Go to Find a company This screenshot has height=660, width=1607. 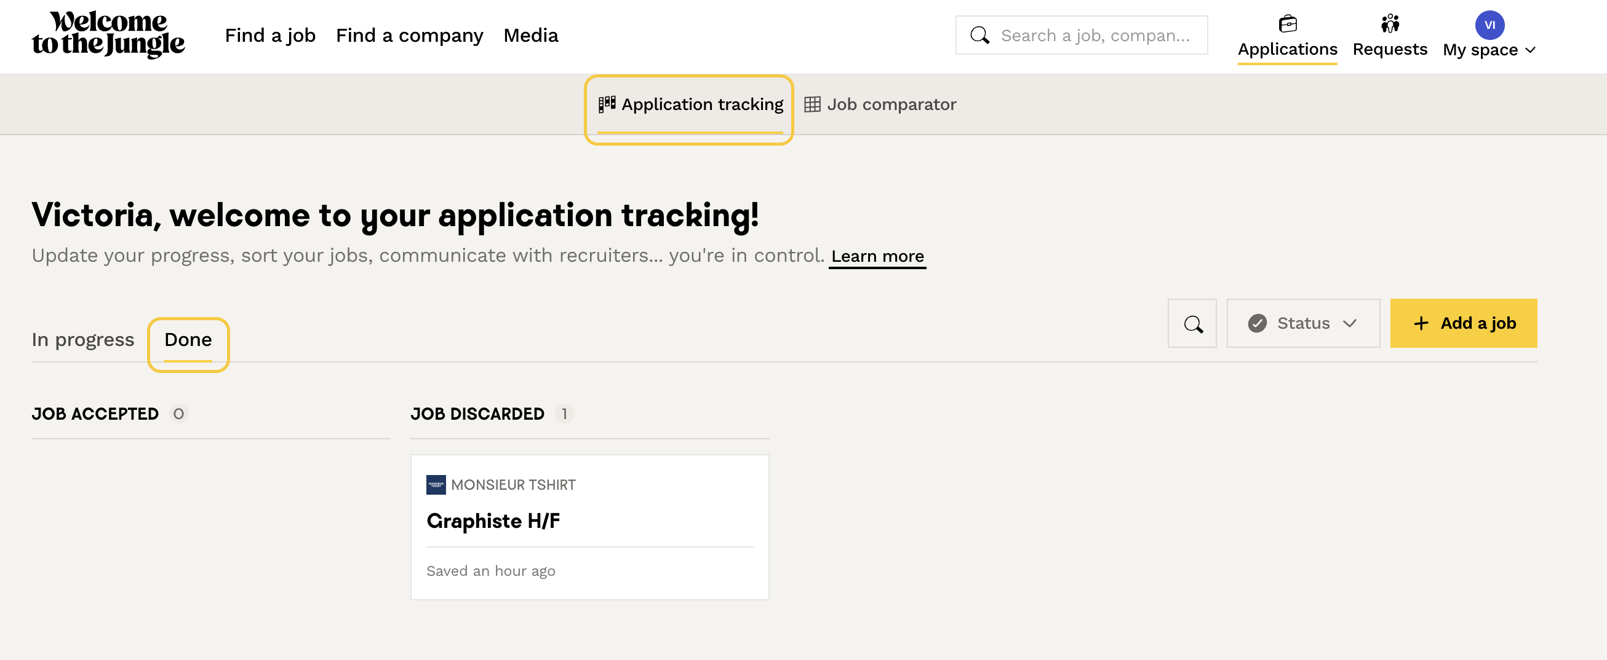click(x=409, y=36)
